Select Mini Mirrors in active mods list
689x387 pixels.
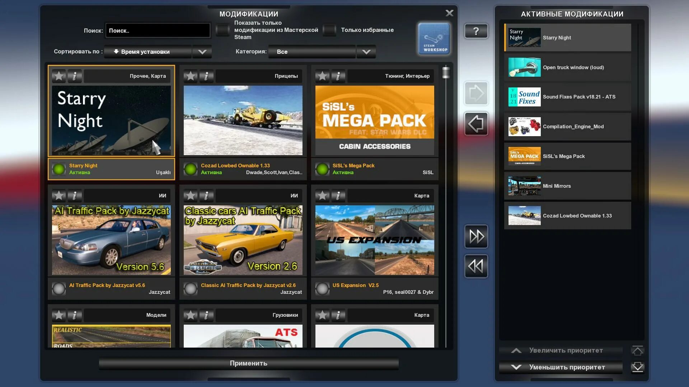click(567, 186)
